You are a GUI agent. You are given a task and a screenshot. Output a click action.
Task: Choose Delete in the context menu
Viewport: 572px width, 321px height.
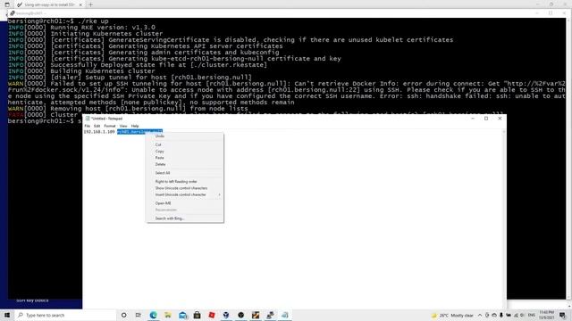185,164
